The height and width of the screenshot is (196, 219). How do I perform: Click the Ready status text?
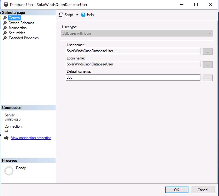coord(21,168)
